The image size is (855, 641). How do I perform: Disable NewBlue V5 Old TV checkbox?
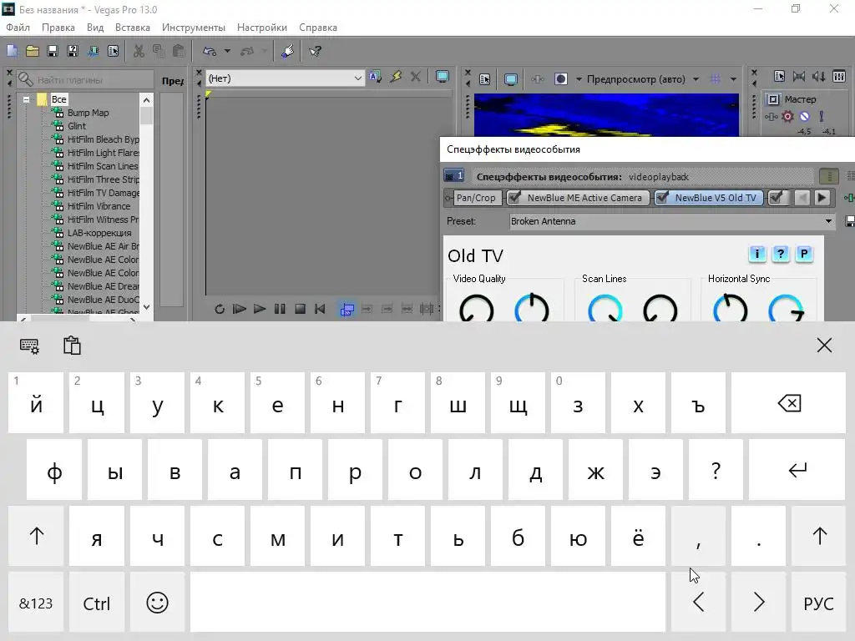pos(662,198)
